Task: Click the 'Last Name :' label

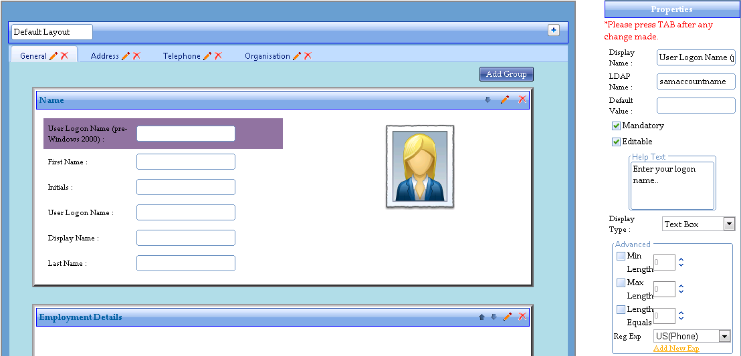Action: click(x=67, y=264)
